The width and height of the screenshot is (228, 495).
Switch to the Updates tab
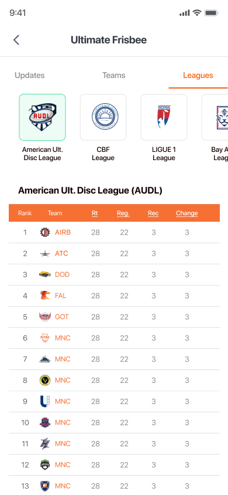(30, 76)
